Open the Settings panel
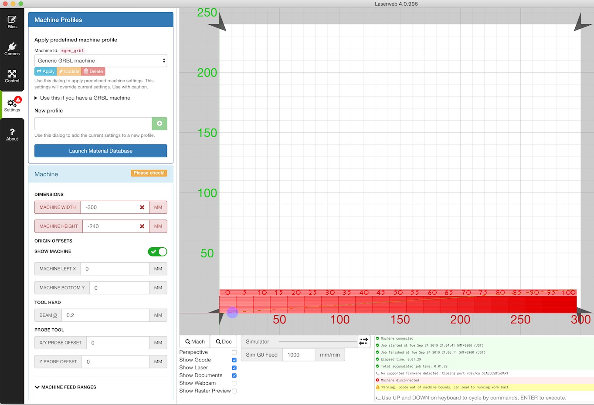Viewport: 594px width, 405px height. [x=12, y=104]
